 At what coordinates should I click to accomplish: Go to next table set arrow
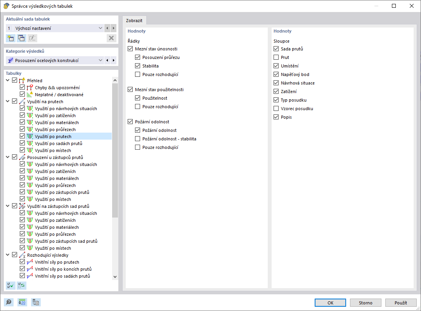(114, 28)
